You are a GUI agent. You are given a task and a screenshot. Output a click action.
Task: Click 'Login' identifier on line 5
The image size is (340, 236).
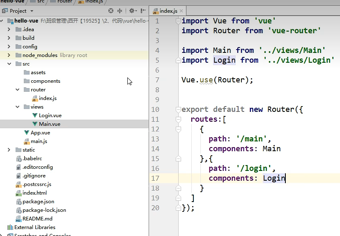pos(224,60)
